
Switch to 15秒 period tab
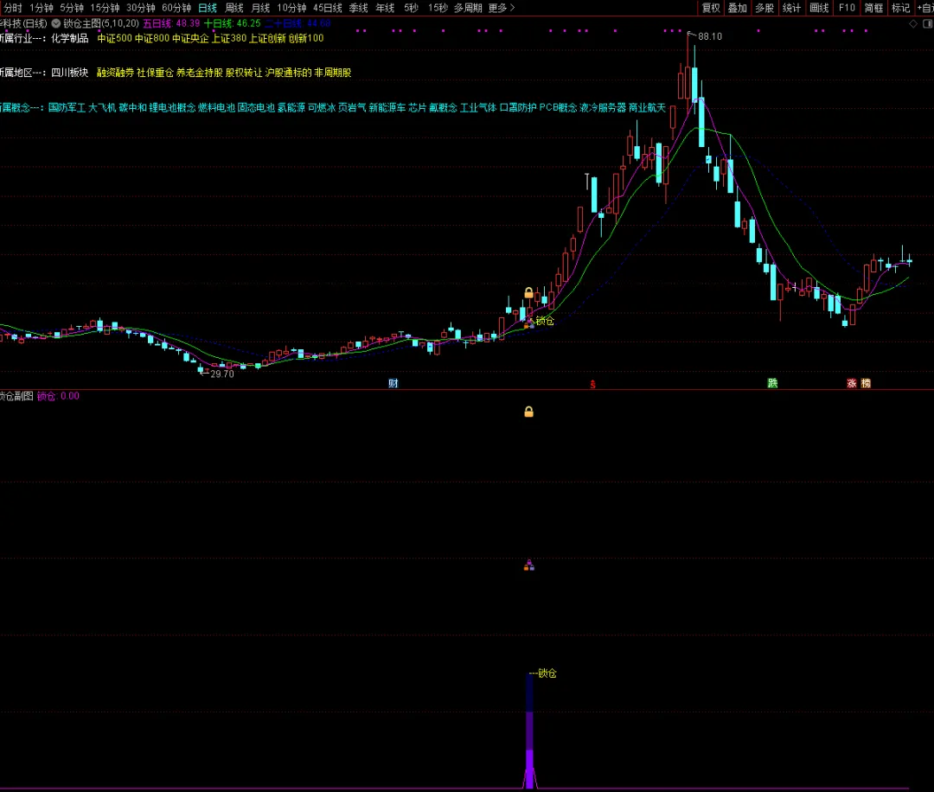pyautogui.click(x=438, y=8)
